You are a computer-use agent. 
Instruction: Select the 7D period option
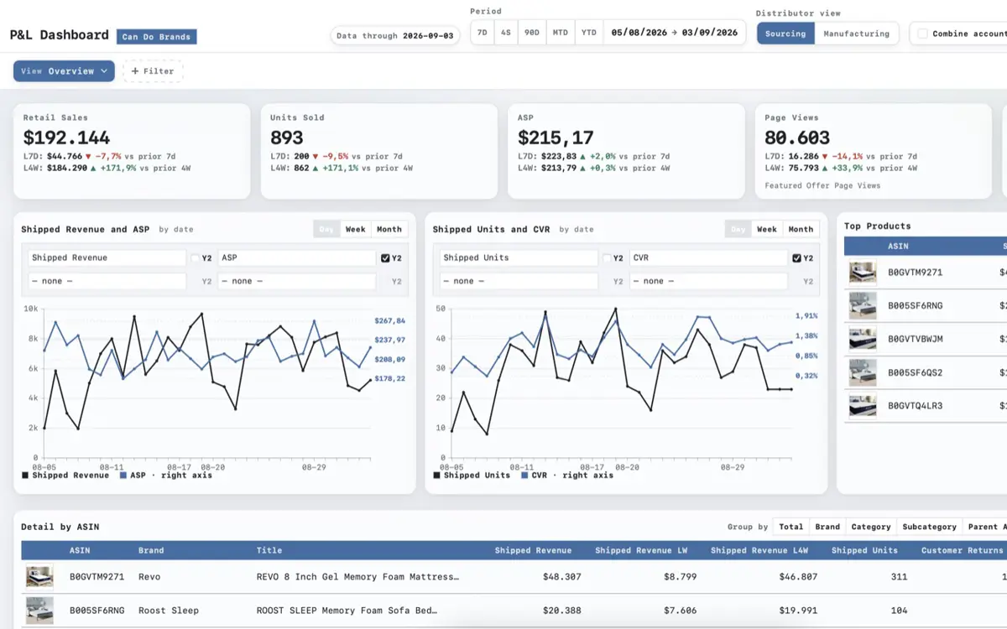482,33
